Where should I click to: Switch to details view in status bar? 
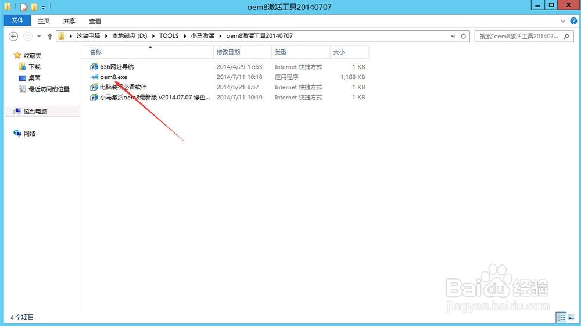point(561,317)
